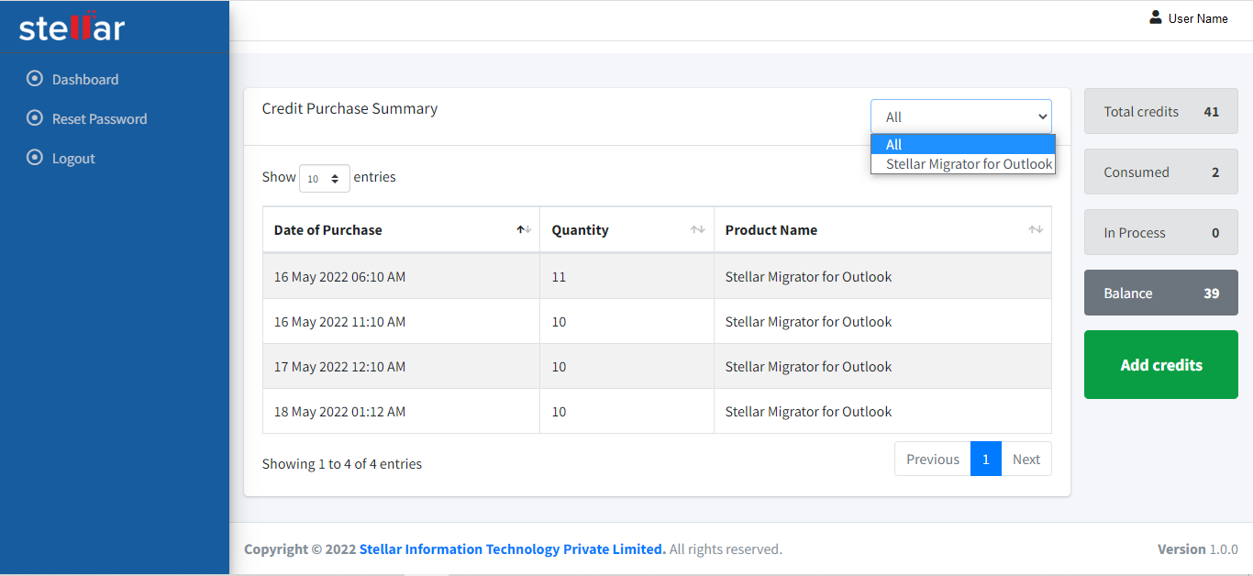The image size is (1253, 576).
Task: Click quantity 10 in the 18 May row
Action: (626, 412)
